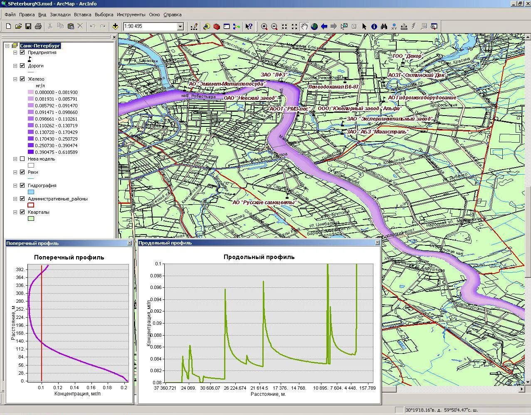Expand the Нева модель layer node
The image size is (531, 415).
tap(15, 159)
